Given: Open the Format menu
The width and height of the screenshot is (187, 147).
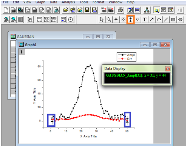Looking at the screenshot, I should click(x=98, y=2).
